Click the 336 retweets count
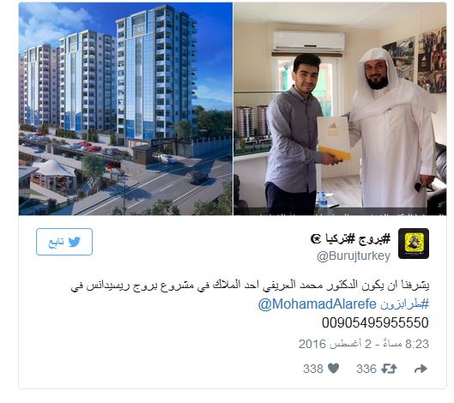Viewport: 454px width, 403px height. click(x=366, y=369)
